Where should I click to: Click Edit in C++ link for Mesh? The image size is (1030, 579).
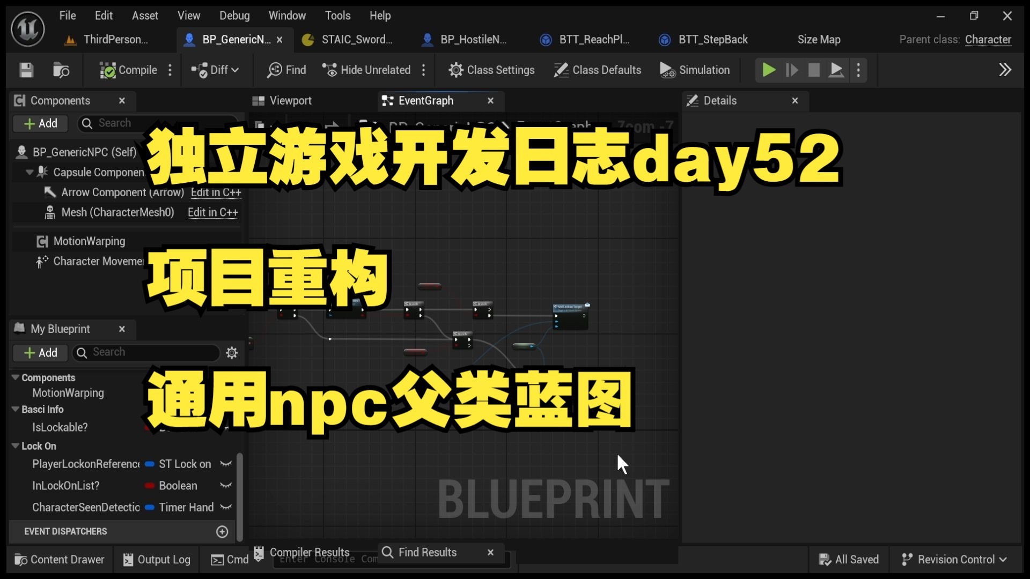212,212
